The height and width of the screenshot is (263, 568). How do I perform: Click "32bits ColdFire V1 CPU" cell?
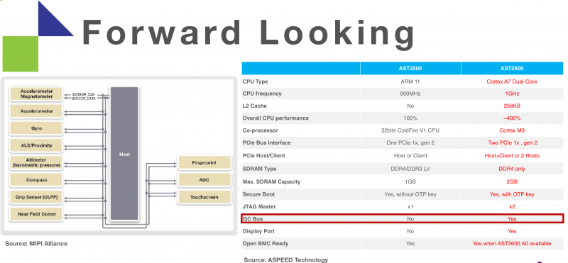(410, 130)
